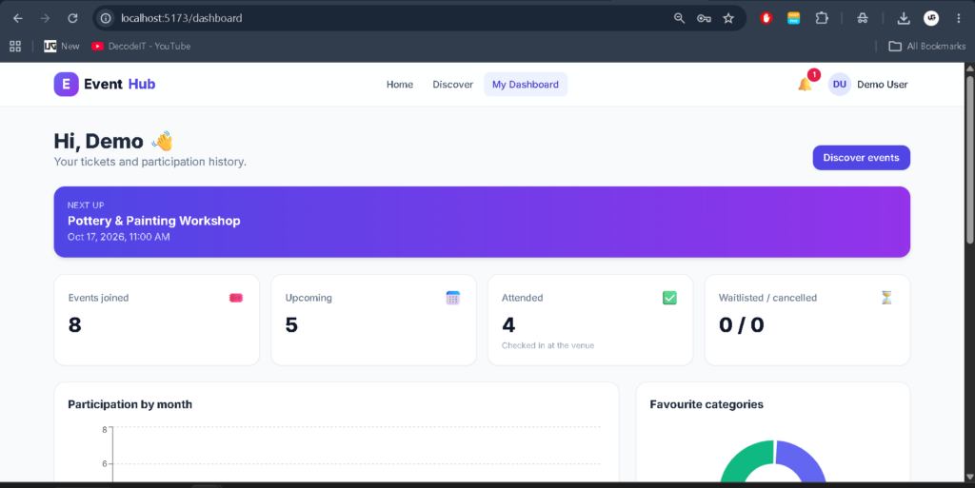Screen dimensions: 975x488
Task: Click the Events joined value 8
Action: 74,324
